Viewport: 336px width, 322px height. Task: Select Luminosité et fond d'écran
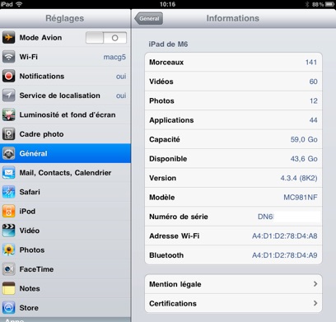pyautogui.click(x=65, y=114)
